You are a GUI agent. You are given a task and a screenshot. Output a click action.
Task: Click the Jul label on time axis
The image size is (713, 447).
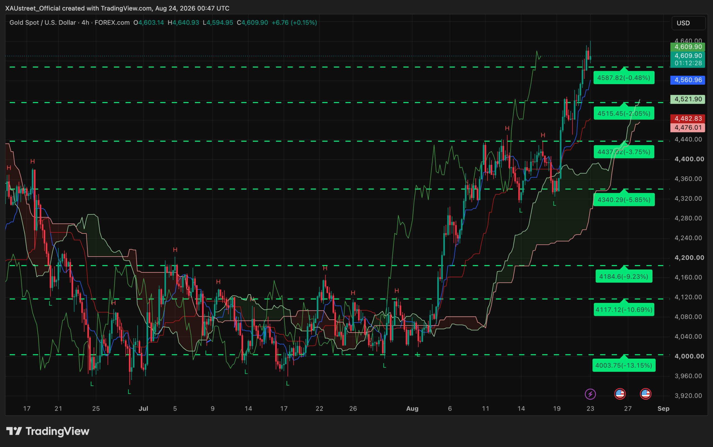tap(143, 409)
